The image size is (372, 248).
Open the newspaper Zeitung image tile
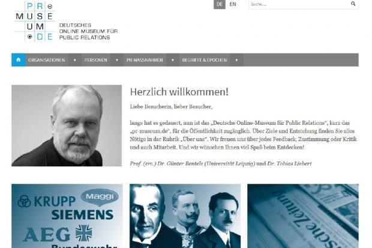pyautogui.click(x=303, y=216)
